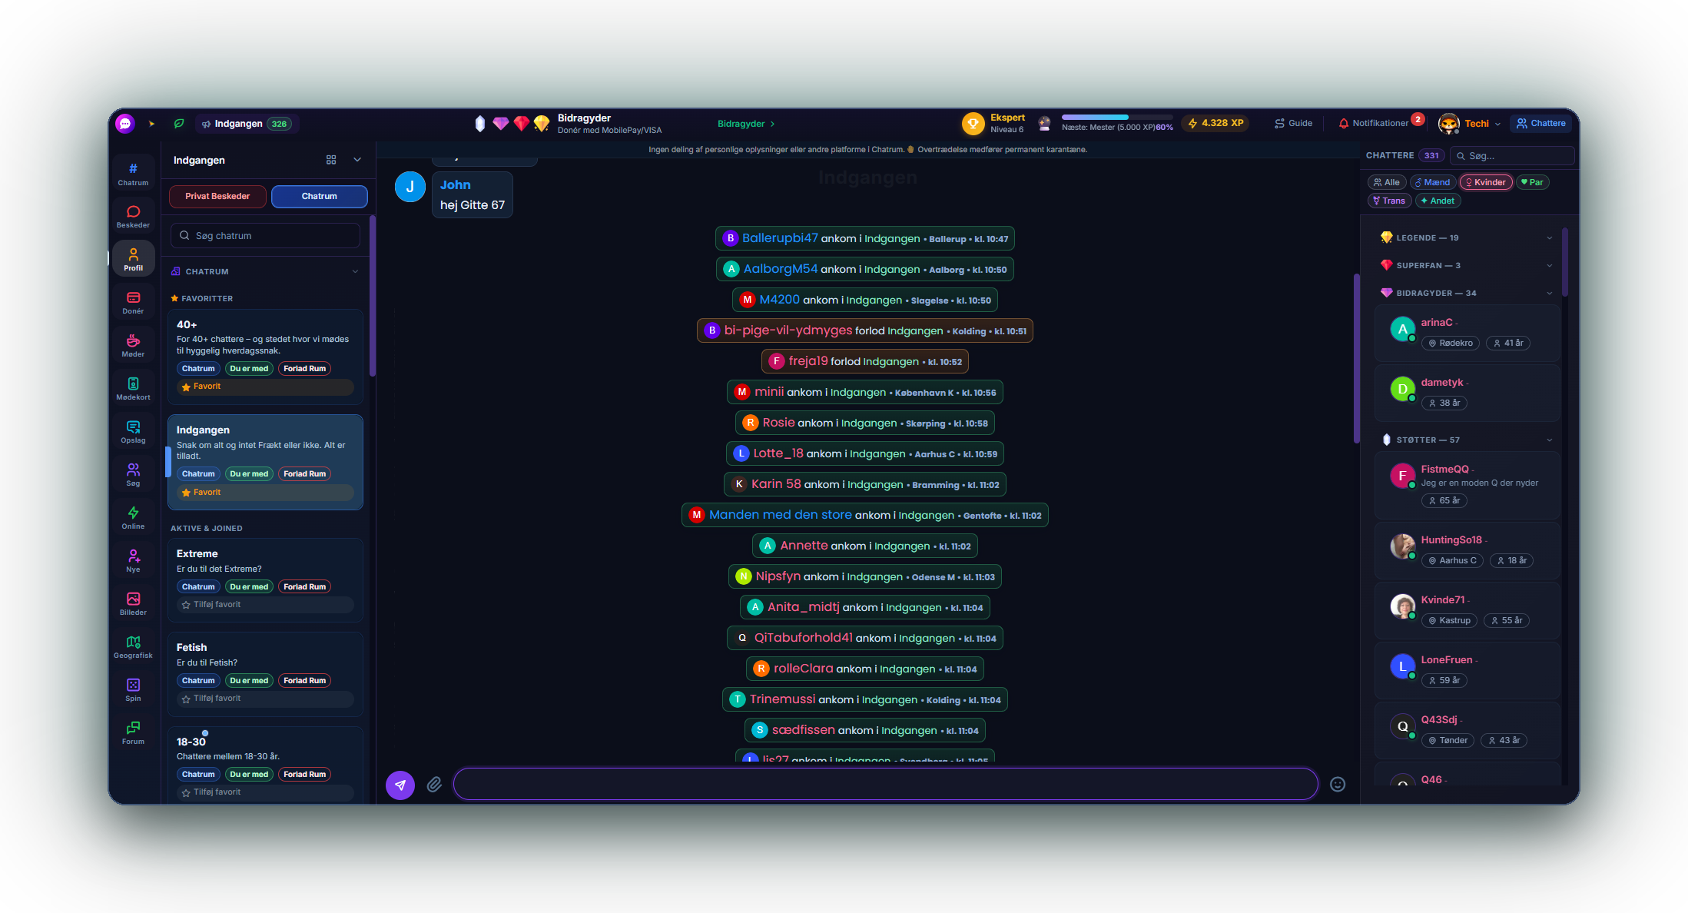Click the orange play arrow icon
Screen dimensions: 1688x913
point(152,124)
